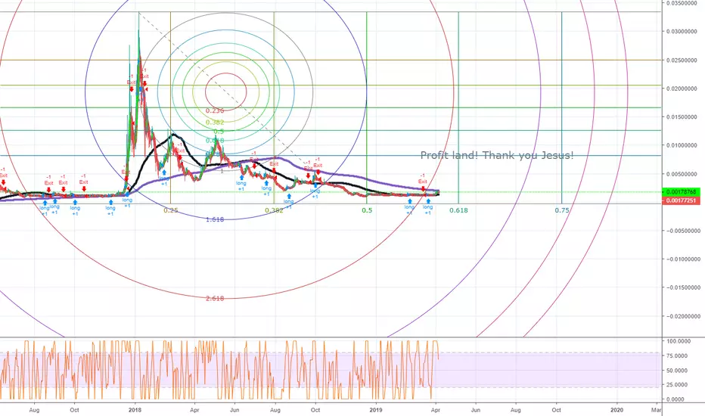This screenshot has height=416, width=705.
Task: Select the 2.618 Fib circle label
Action: point(215,298)
